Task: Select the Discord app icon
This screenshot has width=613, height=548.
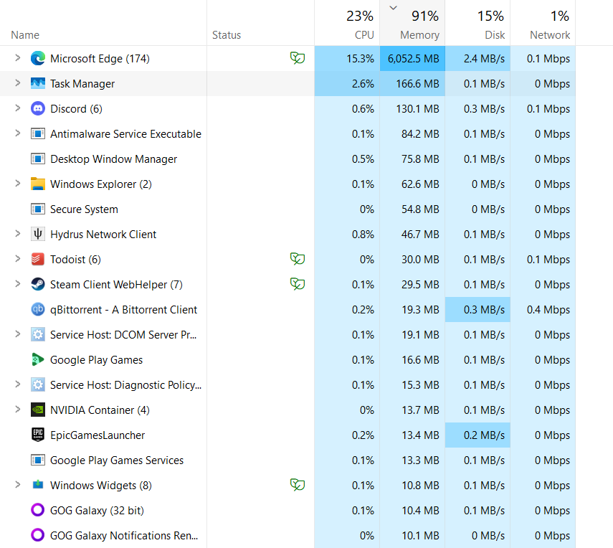Action: (38, 109)
